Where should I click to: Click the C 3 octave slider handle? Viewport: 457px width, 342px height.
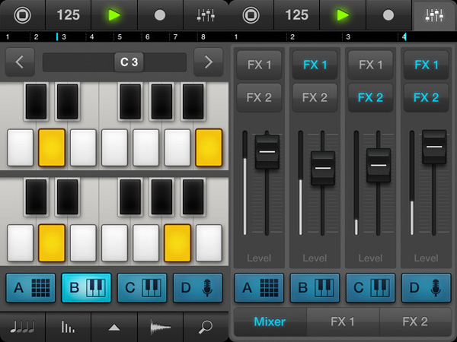(x=129, y=62)
